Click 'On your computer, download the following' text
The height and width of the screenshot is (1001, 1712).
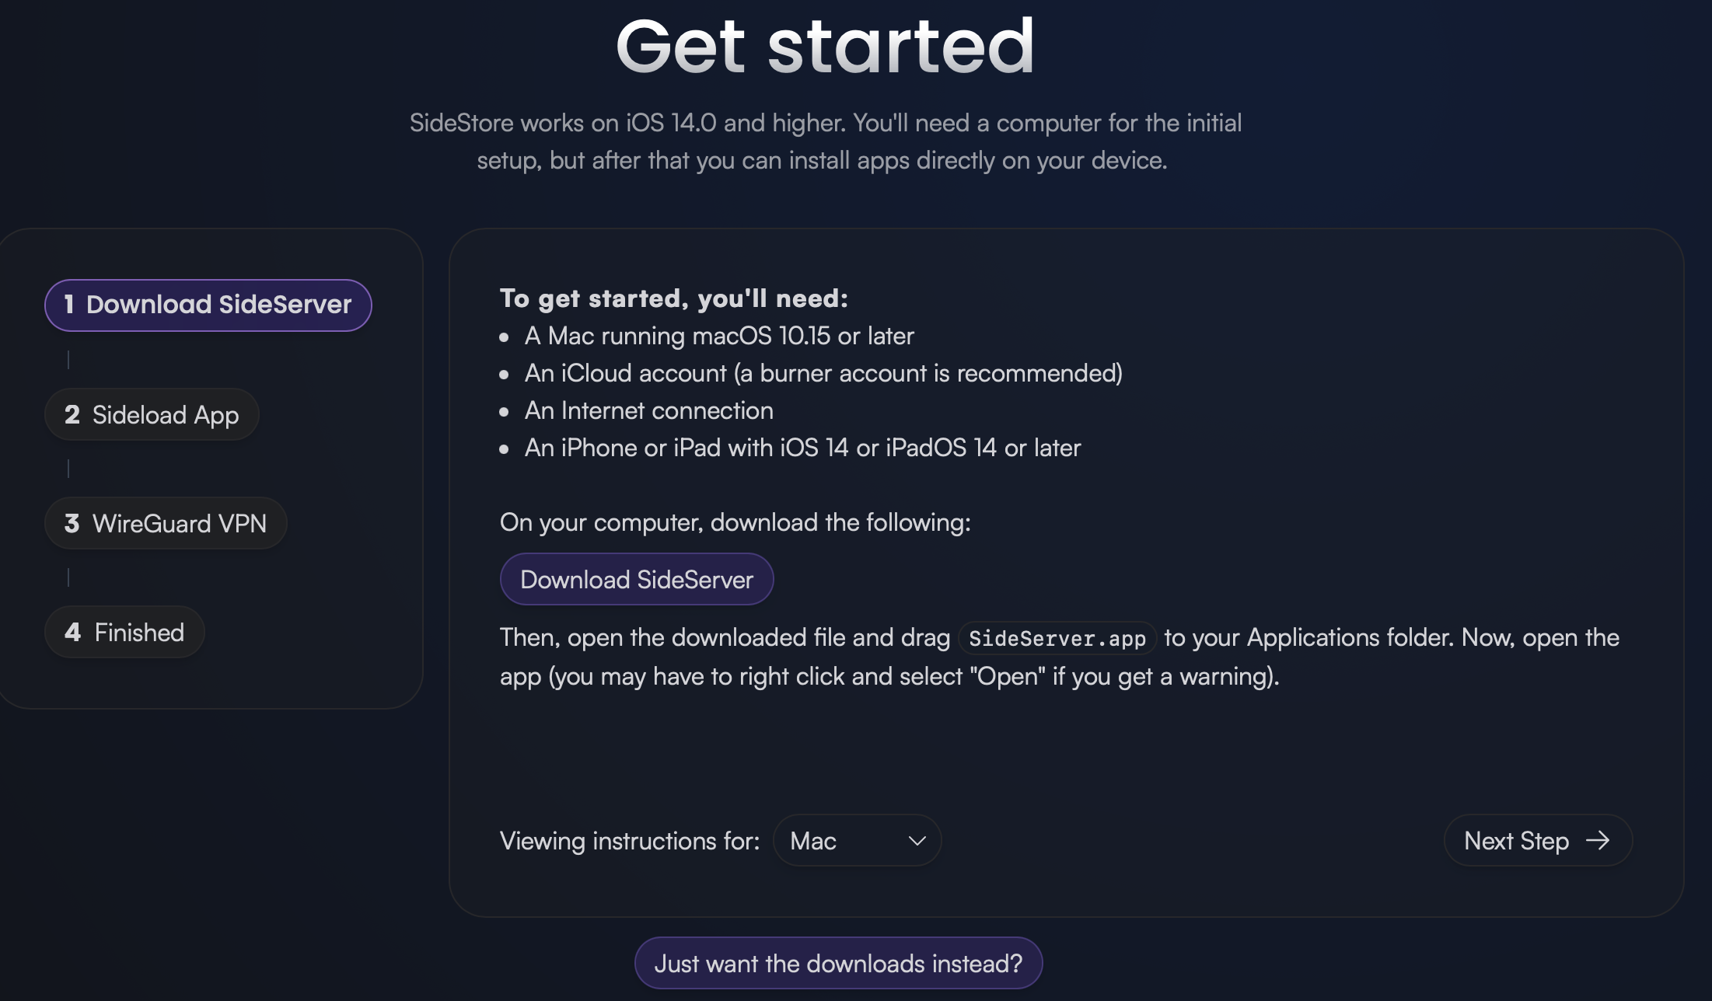(735, 522)
